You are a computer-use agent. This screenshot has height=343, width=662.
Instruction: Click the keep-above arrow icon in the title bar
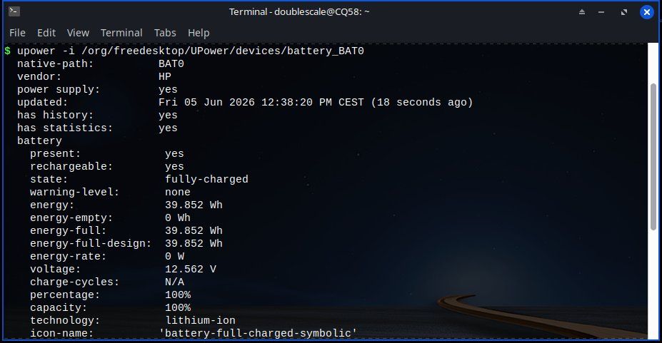pos(582,12)
